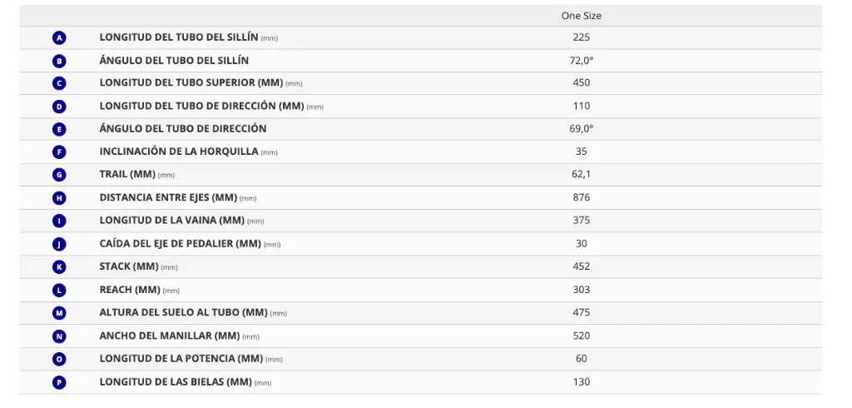Select the G circle icon for Trail
Screen dimensions: 852x408
[x=59, y=175]
